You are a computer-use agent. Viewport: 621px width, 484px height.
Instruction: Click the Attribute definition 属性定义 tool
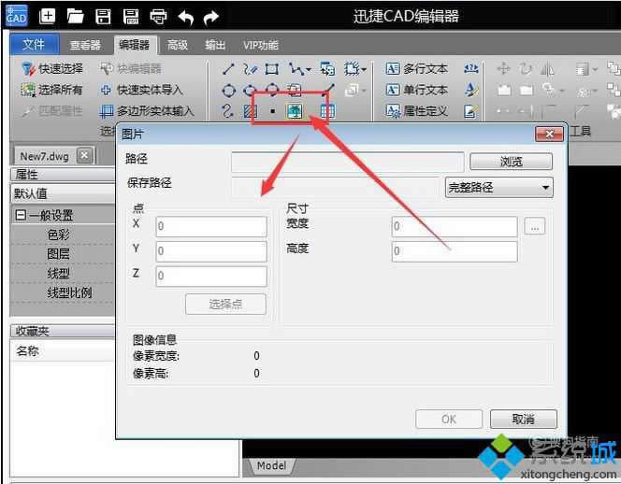point(417,111)
